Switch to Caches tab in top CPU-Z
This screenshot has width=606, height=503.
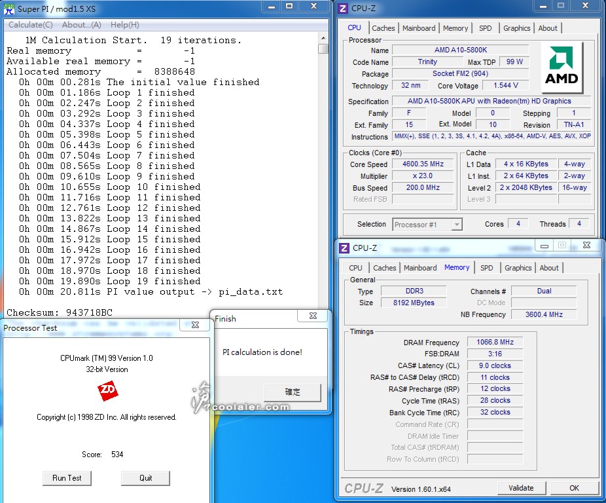tap(383, 28)
